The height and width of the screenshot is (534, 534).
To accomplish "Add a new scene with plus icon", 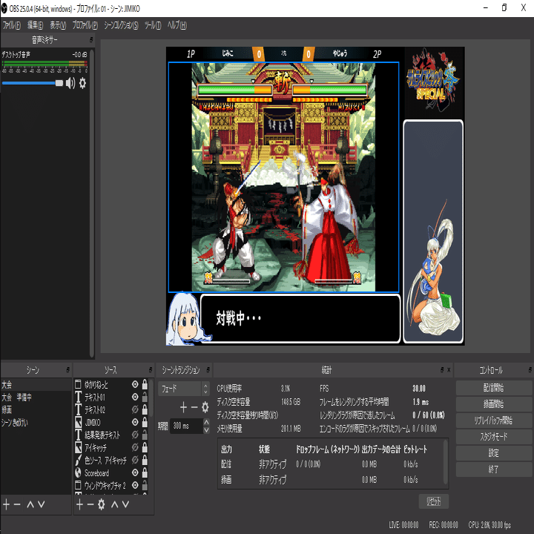I will 6,504.
